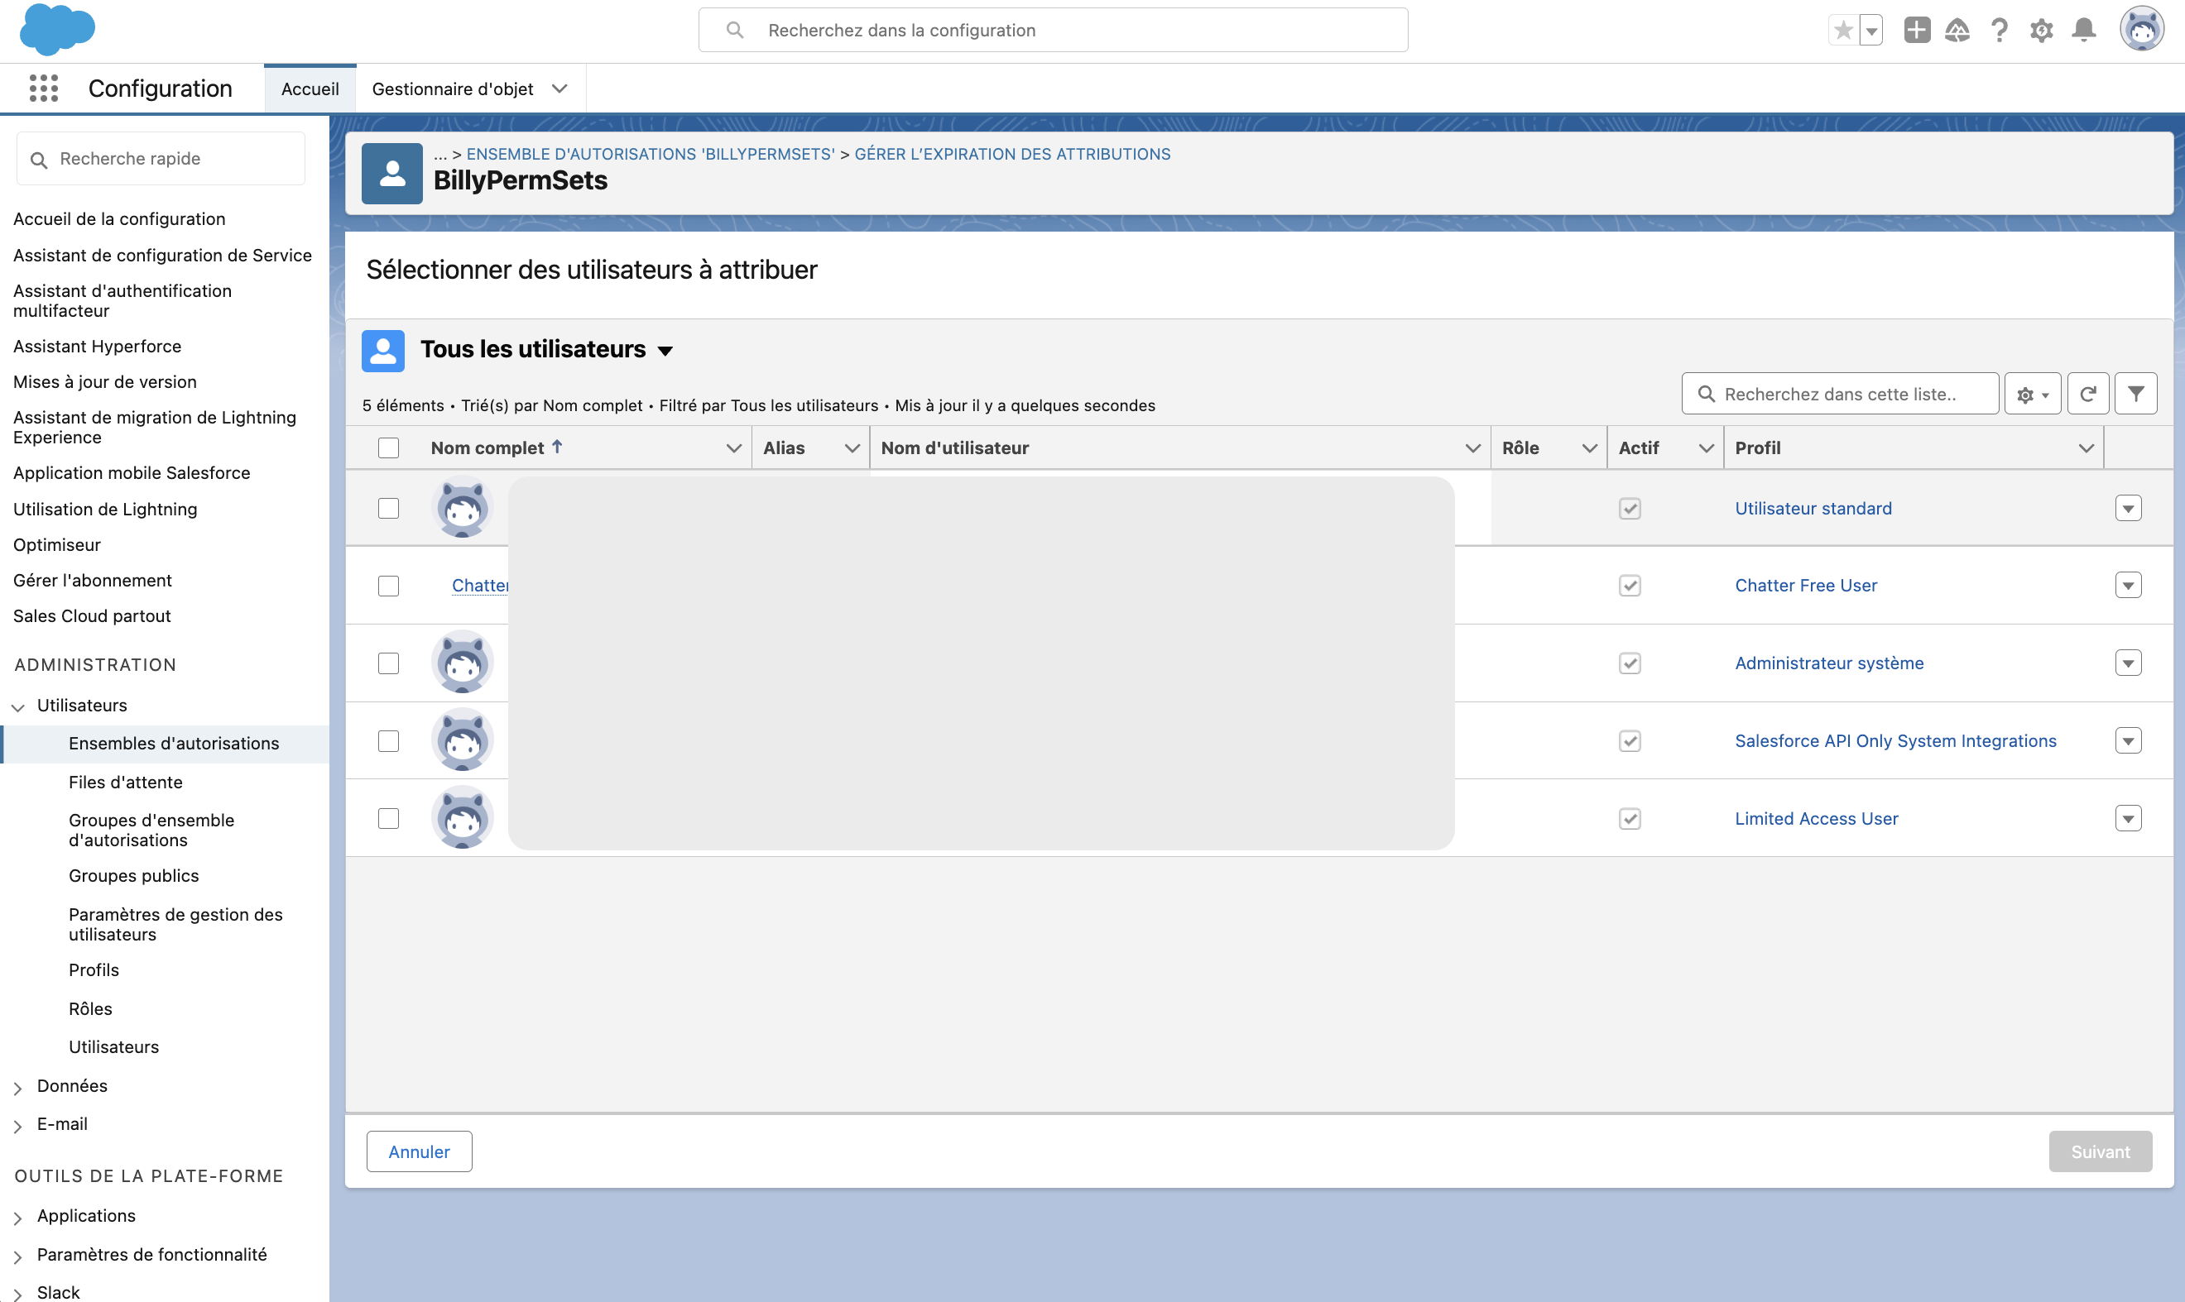Open row actions for Chatter Free User
Viewport: 2185px width, 1302px height.
click(2128, 585)
